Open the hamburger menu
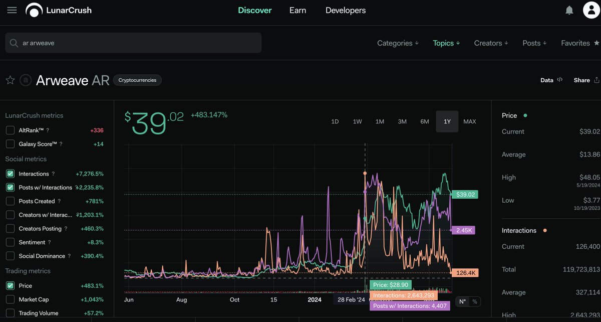The image size is (601, 322). [x=12, y=10]
